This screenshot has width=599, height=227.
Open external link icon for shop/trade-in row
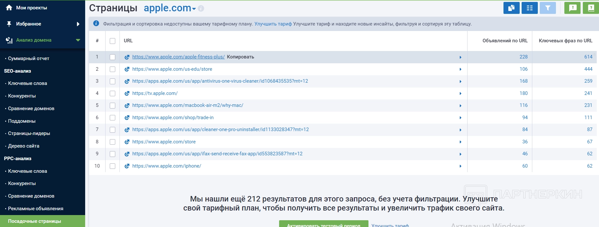pyautogui.click(x=127, y=118)
